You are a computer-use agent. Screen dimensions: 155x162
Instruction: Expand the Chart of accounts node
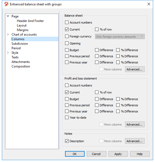pos(8,34)
